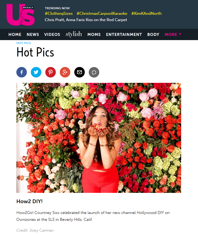Open the #ClothingSizes trending hashtag

coord(59,13)
